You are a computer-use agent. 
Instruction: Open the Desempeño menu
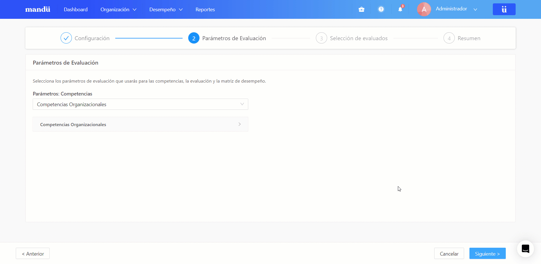point(166,10)
